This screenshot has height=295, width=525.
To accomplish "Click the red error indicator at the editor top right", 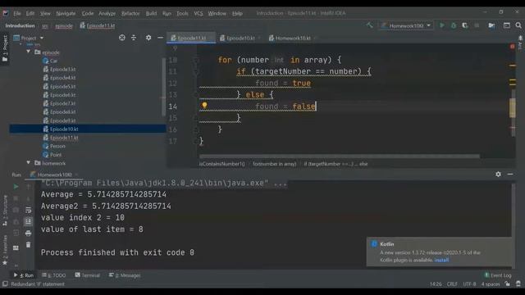I will pyautogui.click(x=512, y=47).
